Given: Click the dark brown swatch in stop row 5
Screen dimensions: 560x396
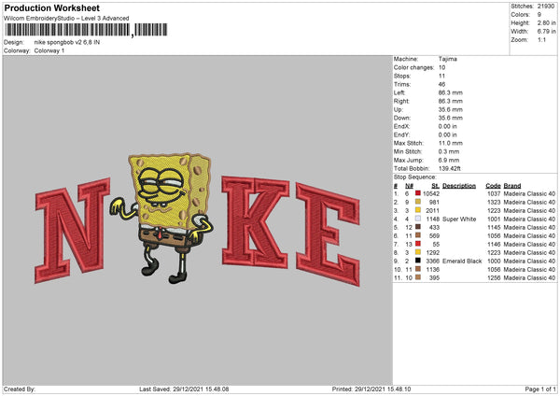Looking at the screenshot, I should coord(418,227).
